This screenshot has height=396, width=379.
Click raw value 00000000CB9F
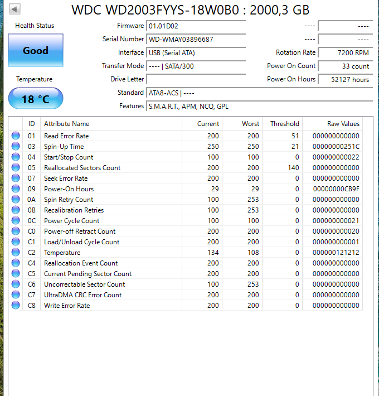pos(336,189)
